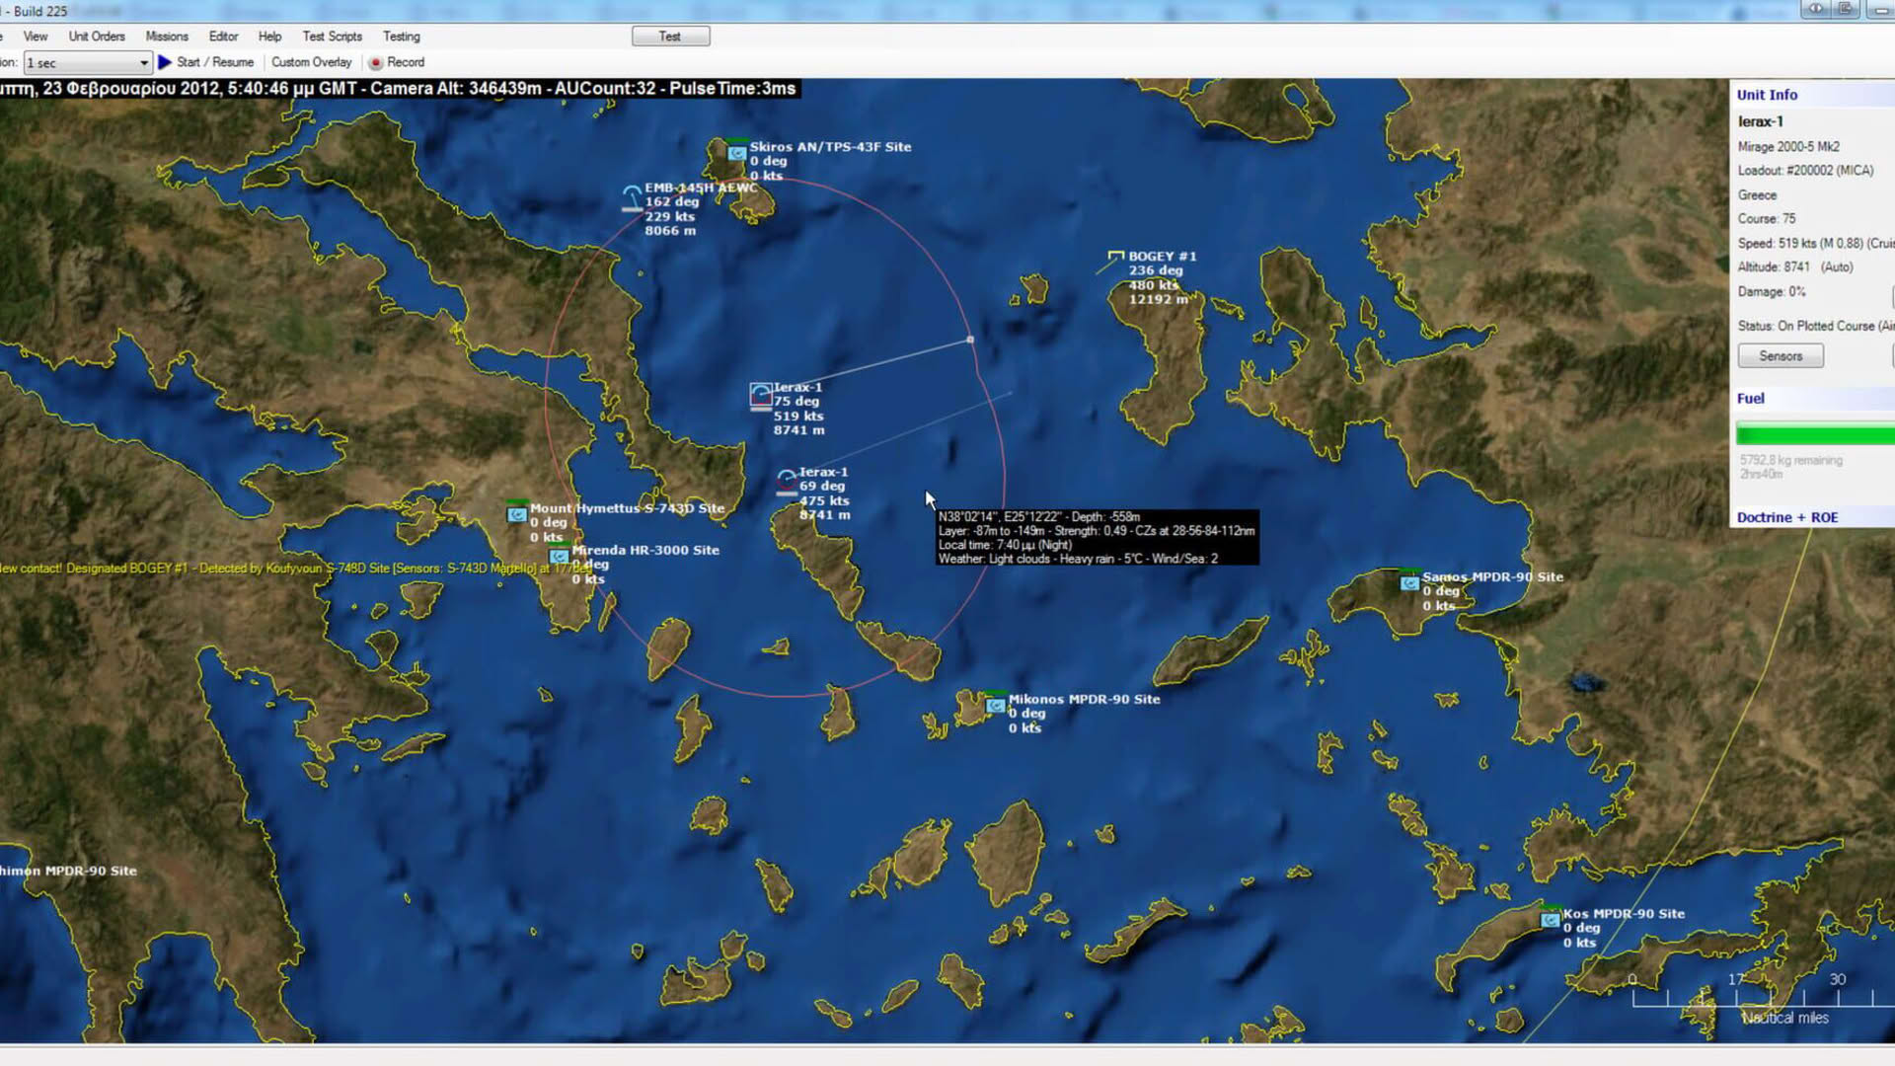This screenshot has height=1066, width=1895.
Task: Click the Status: On Plotted Course text
Action: (x=1815, y=326)
